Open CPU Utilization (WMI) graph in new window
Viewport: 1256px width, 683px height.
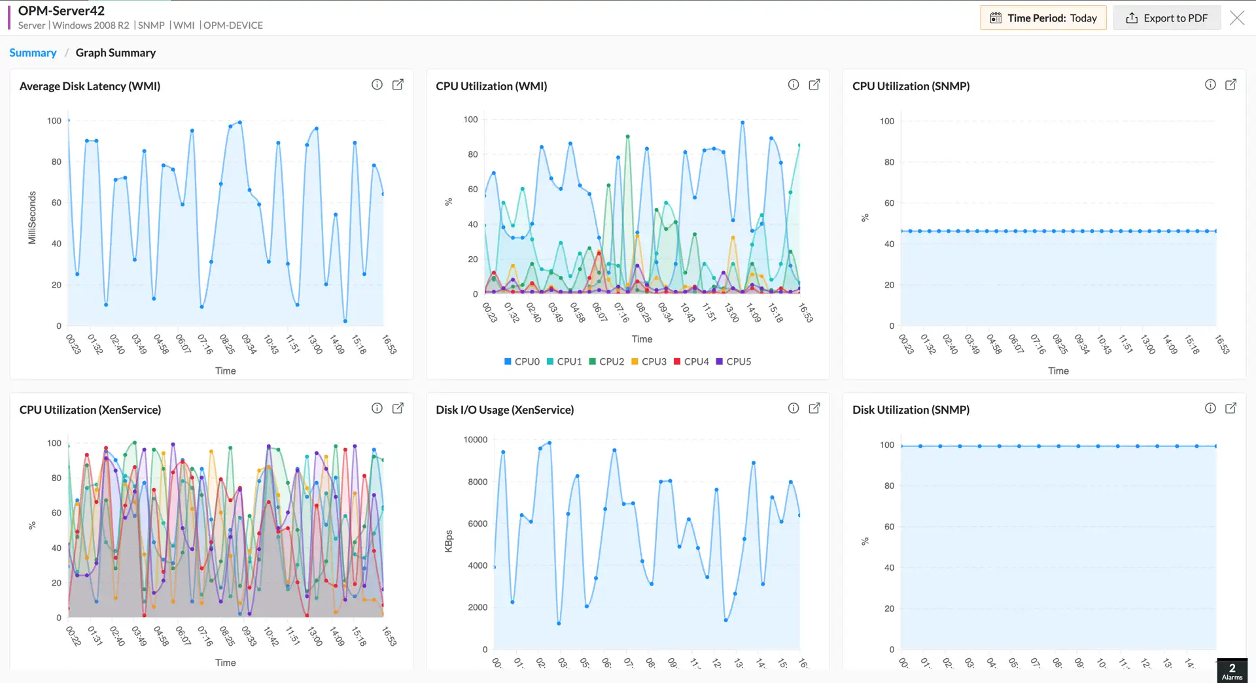814,84
